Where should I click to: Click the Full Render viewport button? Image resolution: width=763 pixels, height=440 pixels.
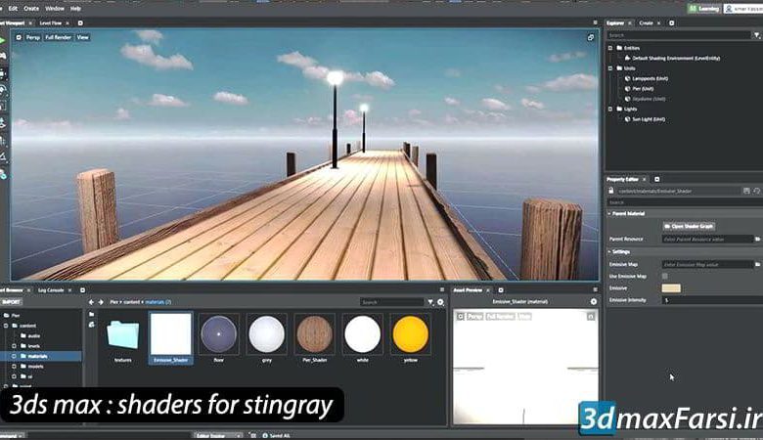(58, 37)
